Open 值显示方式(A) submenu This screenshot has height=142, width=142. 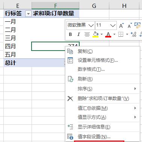click(103, 117)
